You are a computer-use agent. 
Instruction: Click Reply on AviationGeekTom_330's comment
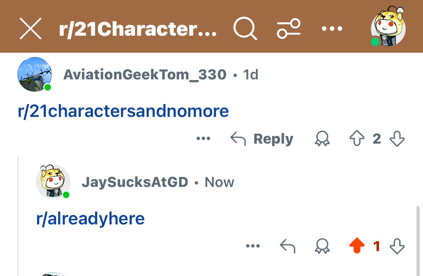262,139
